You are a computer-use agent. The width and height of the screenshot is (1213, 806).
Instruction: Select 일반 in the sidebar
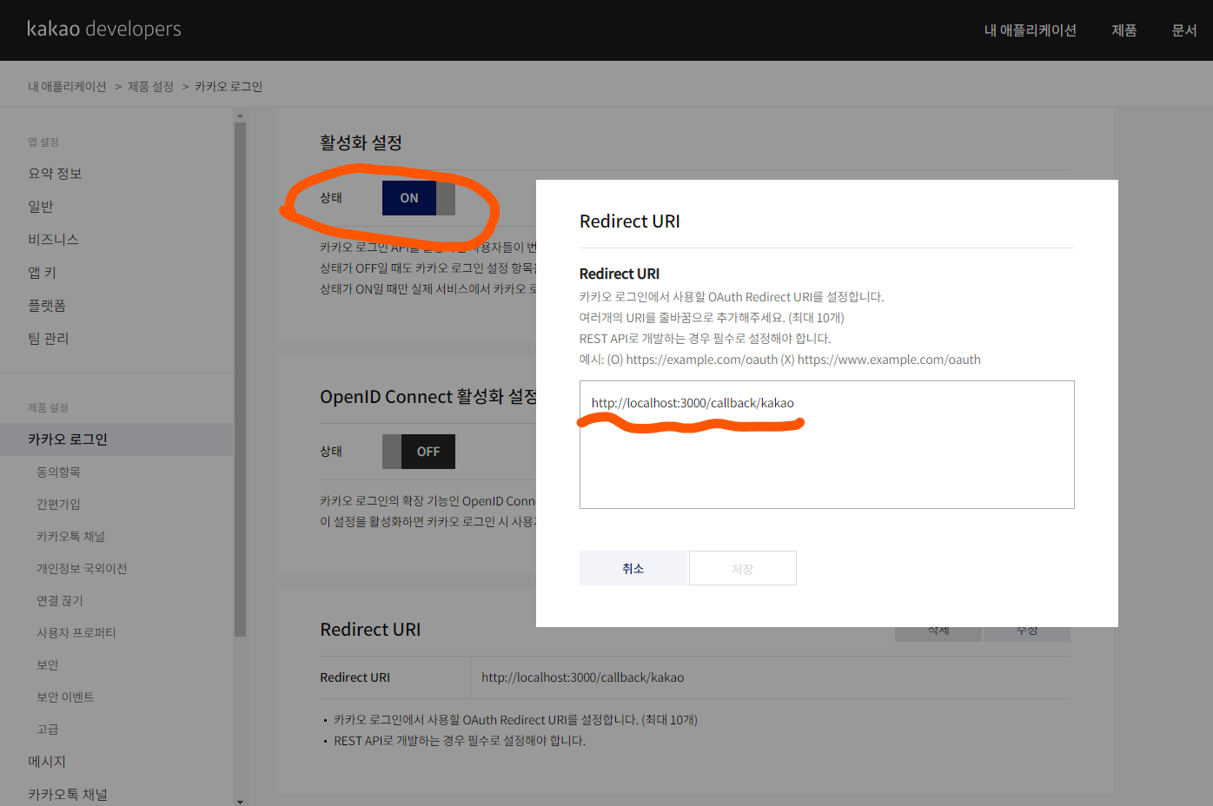click(41, 207)
